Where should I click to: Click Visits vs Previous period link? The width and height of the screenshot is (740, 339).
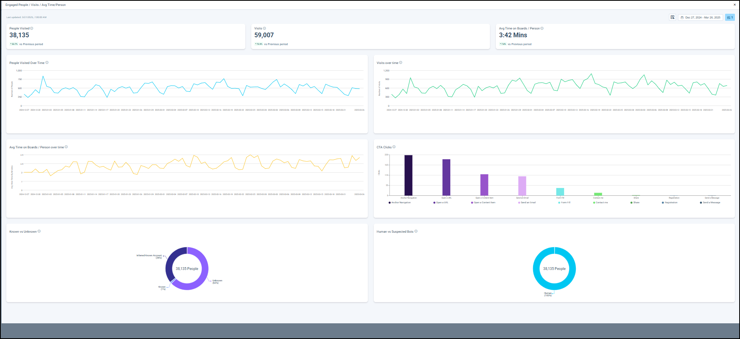point(276,44)
